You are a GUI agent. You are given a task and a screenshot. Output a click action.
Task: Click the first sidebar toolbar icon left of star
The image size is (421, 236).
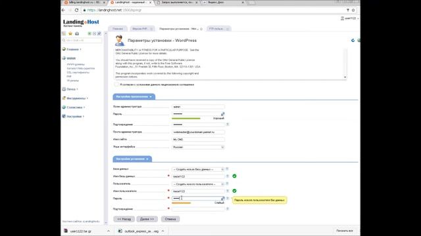[x=64, y=33]
